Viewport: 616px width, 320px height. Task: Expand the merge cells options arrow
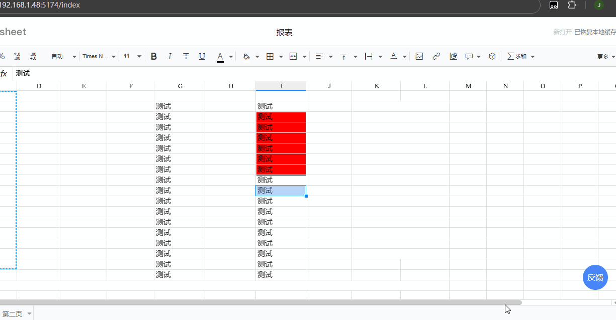click(x=305, y=57)
